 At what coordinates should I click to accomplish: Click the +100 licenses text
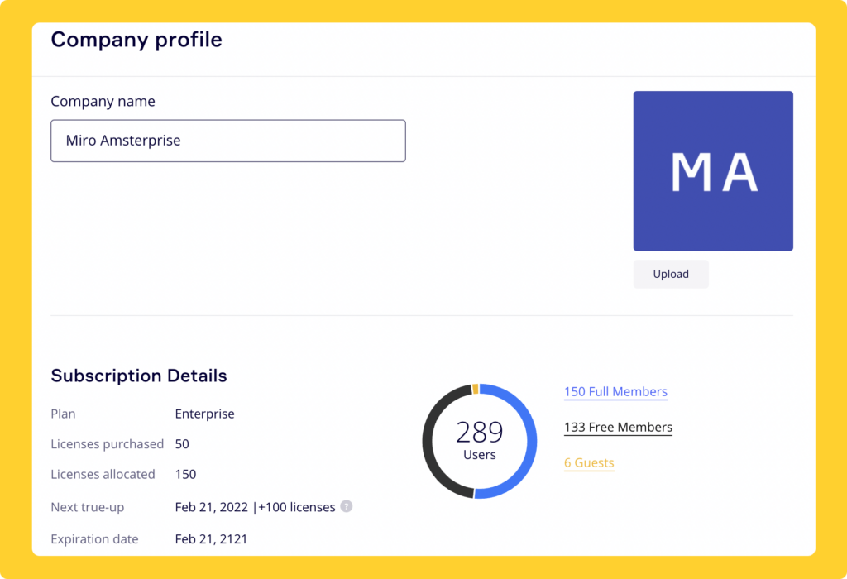pos(297,507)
